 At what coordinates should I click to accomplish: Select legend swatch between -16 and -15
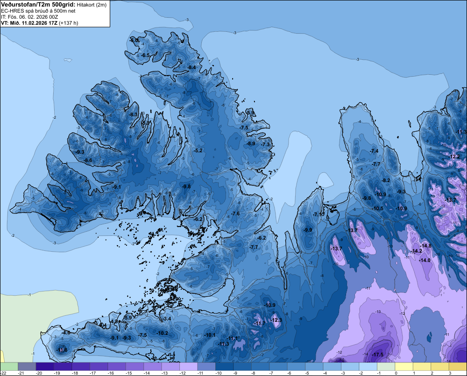click(117, 366)
